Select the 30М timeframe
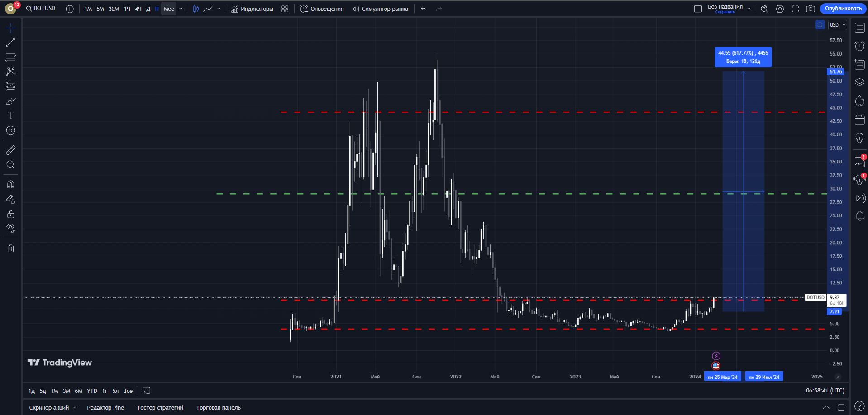 coord(114,9)
